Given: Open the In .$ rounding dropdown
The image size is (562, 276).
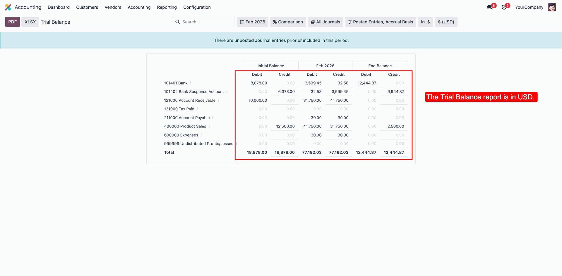Looking at the screenshot, I should click(x=425, y=22).
